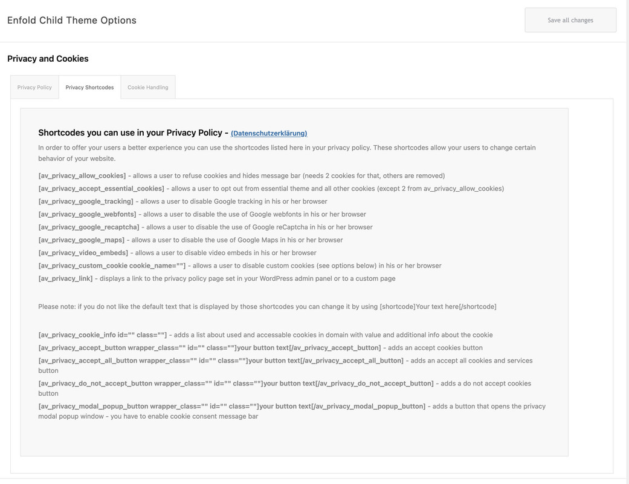
Task: Click the [av_privacy_link] shortcode text
Action: 65,279
